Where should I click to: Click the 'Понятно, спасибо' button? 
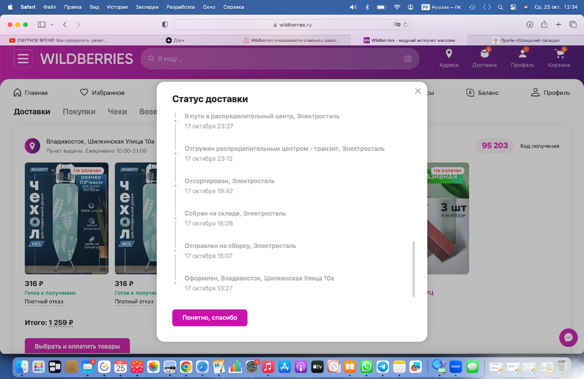pos(210,318)
